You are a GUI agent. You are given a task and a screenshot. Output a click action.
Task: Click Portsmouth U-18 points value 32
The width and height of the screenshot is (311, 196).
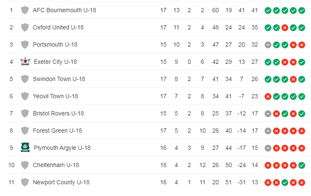[255, 44]
